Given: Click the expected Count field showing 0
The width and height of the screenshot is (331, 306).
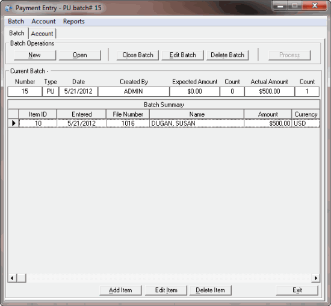Looking at the screenshot, I should coord(232,91).
